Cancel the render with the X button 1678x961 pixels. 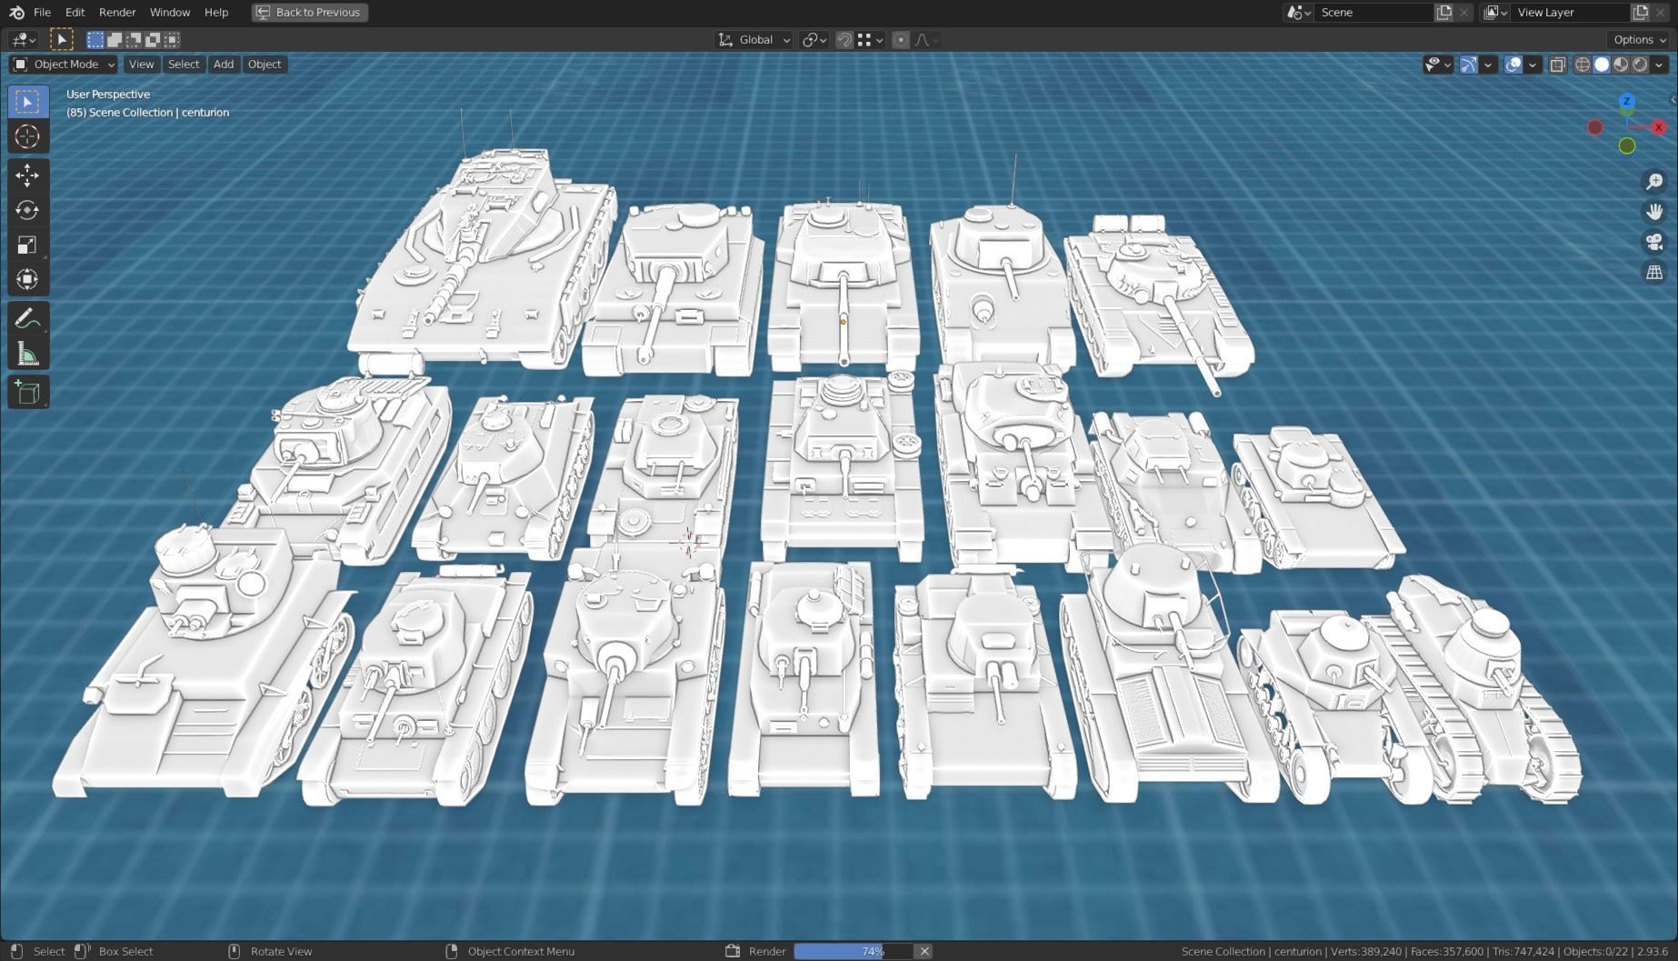point(924,951)
